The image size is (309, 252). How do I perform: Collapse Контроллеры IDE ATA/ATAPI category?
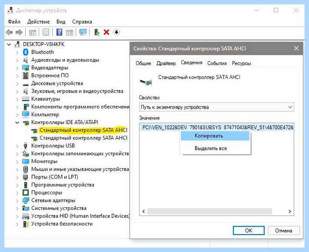click(17, 122)
